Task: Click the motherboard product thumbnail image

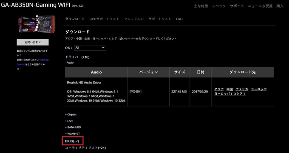Action: coord(37,24)
